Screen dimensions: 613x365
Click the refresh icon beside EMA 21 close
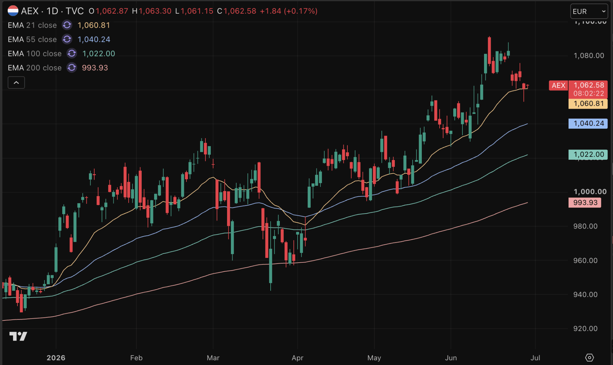point(67,25)
